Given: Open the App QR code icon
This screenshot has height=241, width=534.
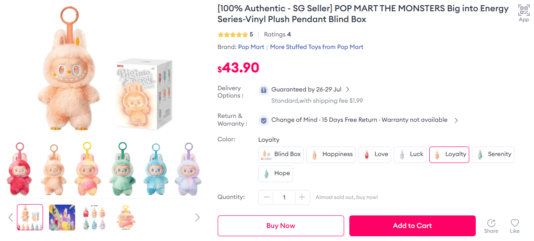Looking at the screenshot, I should 524,10.
